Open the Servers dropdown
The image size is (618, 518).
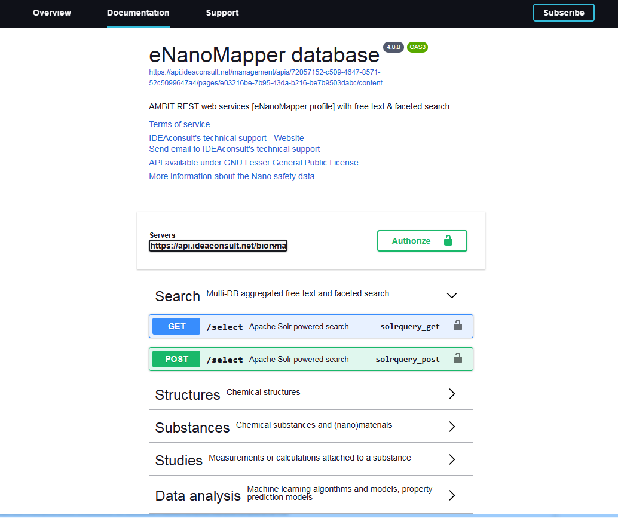pyautogui.click(x=218, y=246)
